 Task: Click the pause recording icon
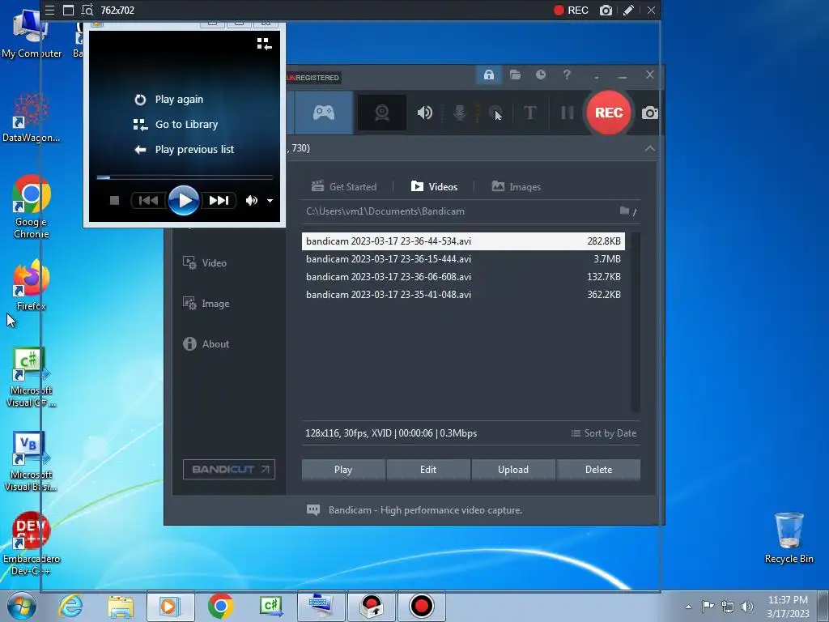567,113
